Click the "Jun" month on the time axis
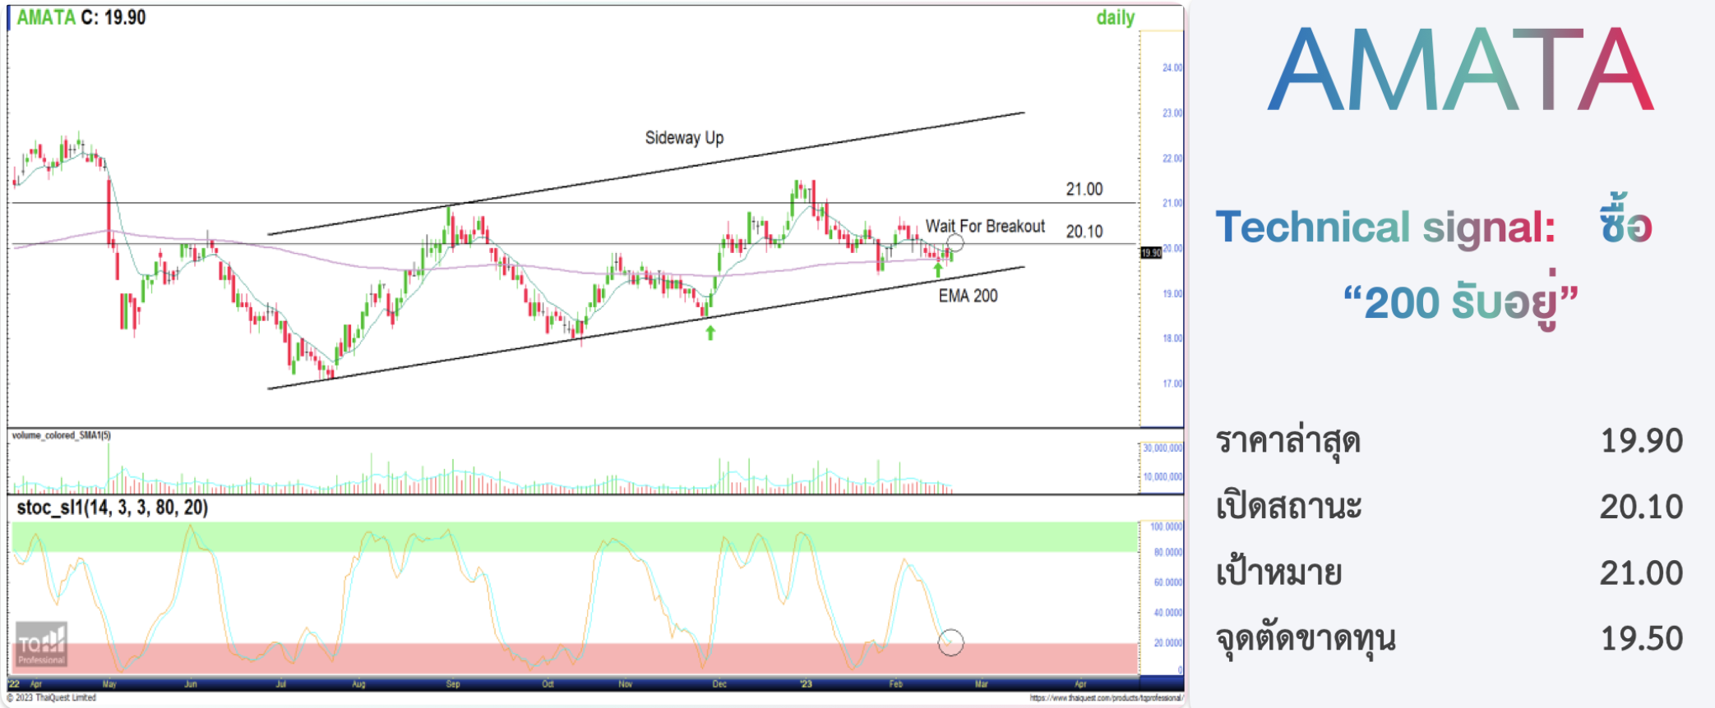Screen dimensions: 1715x708 pos(191,683)
